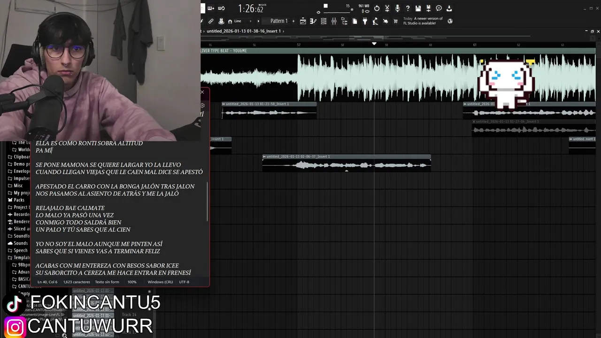Expand the Sounds folder in browser
This screenshot has width=601, height=338.
[x=20, y=243]
